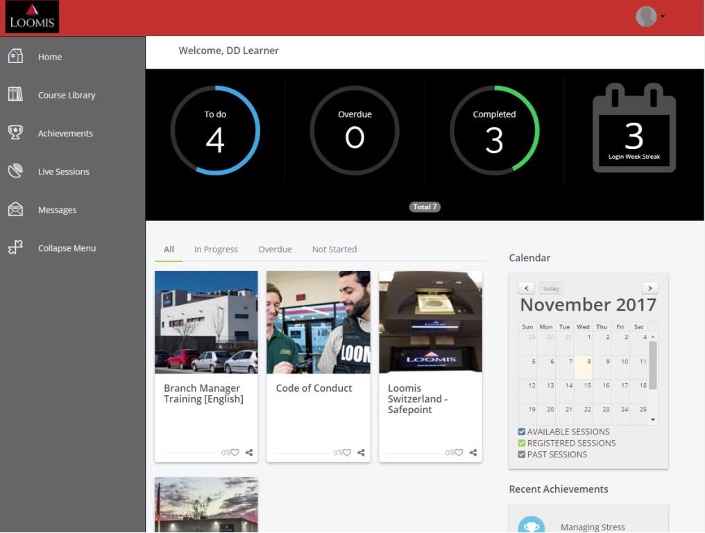
Task: Favorite the Loomis Switzerland Safepoint heart
Action: (x=459, y=453)
